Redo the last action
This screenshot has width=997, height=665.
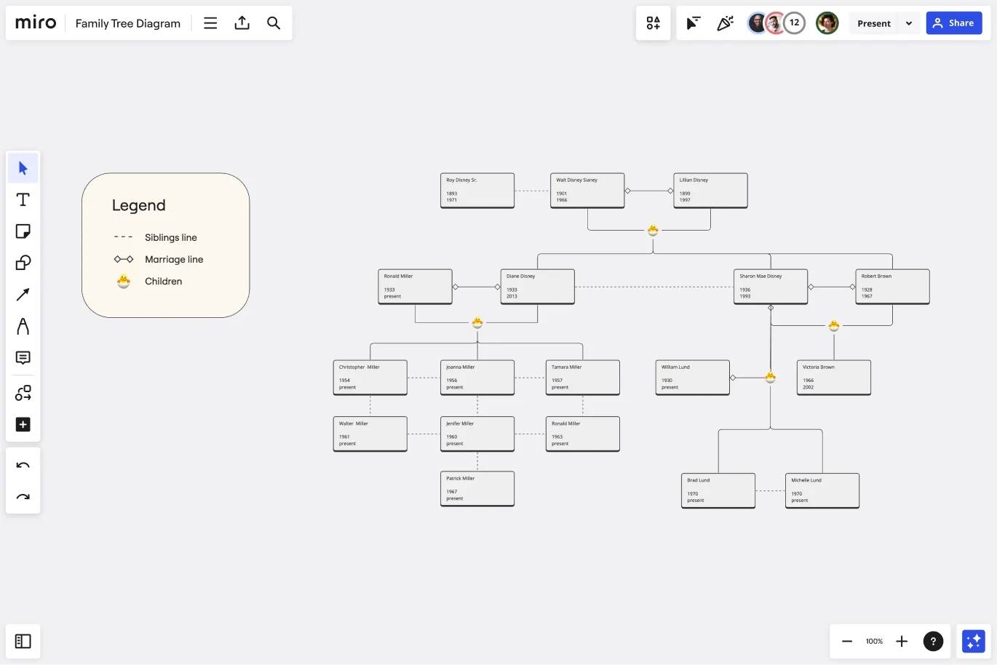tap(23, 497)
